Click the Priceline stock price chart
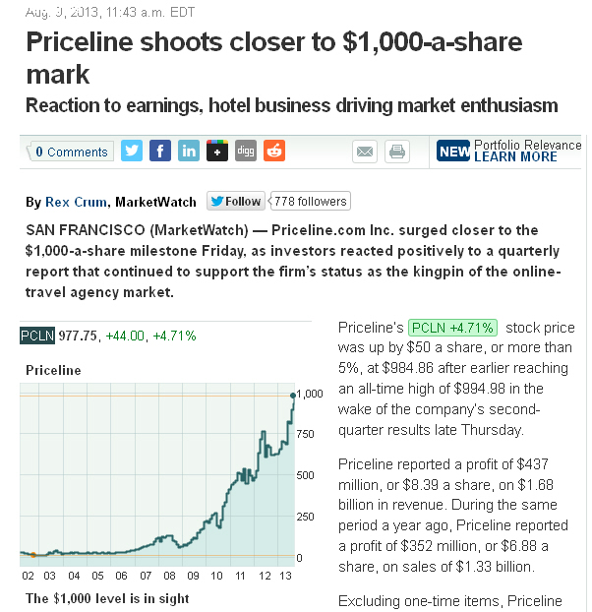Image resolution: width=592 pixels, height=612 pixels. click(x=157, y=482)
